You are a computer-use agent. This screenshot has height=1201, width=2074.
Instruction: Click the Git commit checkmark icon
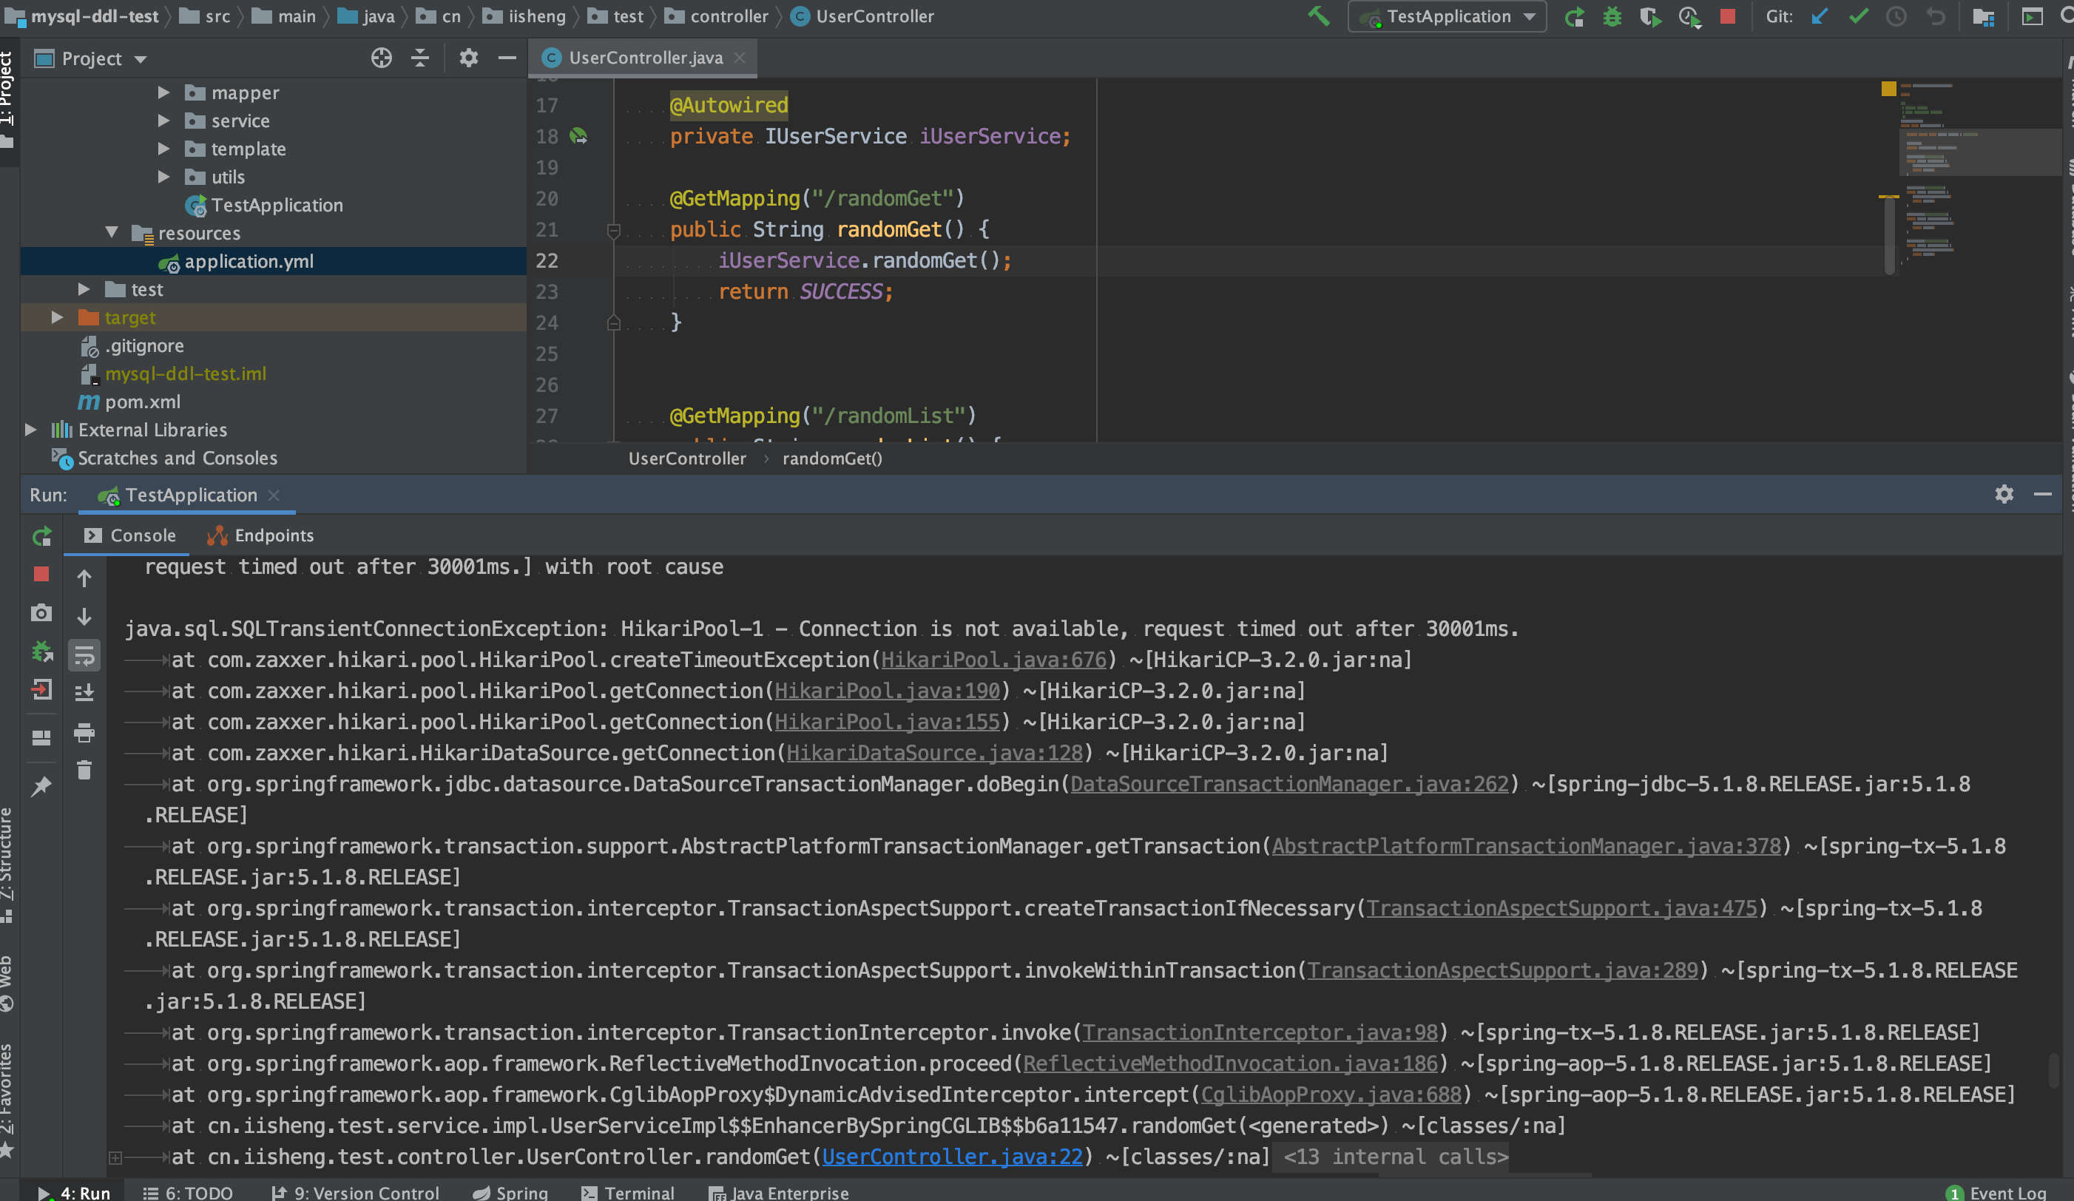(x=1857, y=16)
